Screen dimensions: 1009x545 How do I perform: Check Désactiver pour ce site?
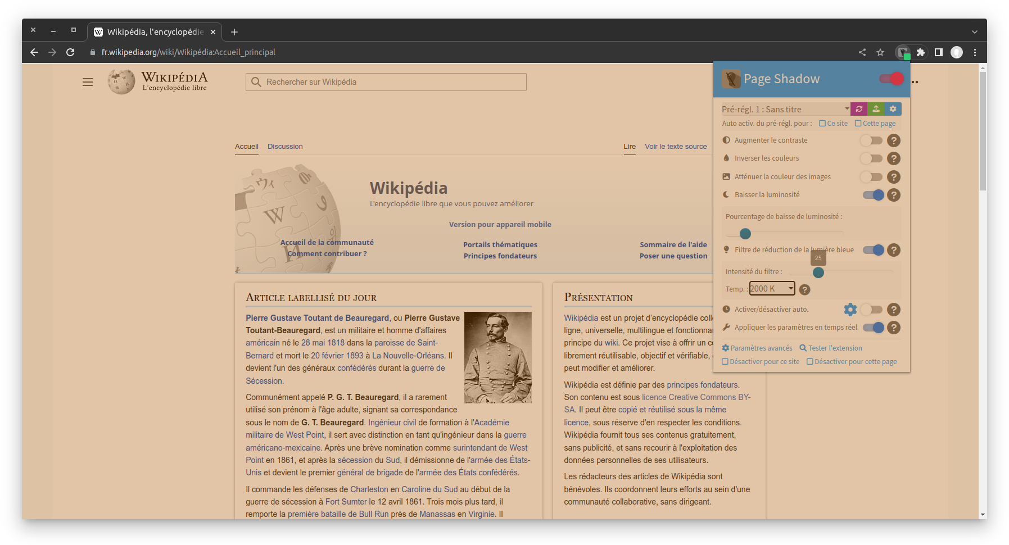tap(725, 362)
